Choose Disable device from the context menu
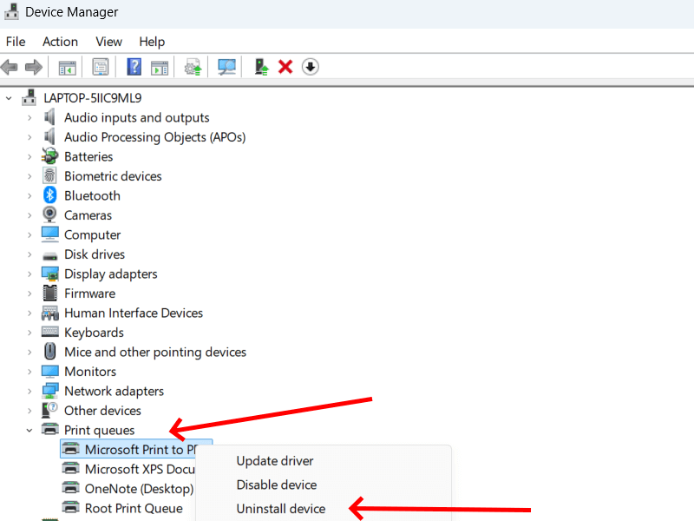 point(276,485)
